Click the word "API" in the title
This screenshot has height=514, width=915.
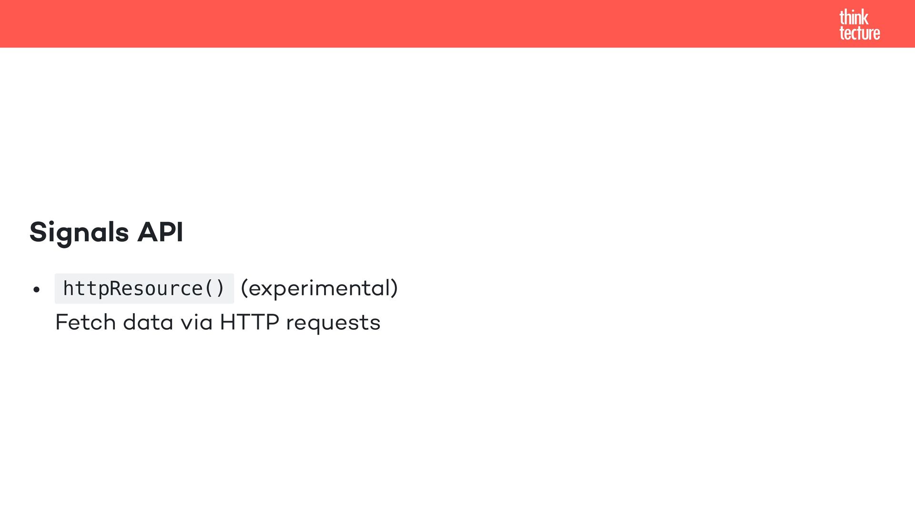pos(160,232)
